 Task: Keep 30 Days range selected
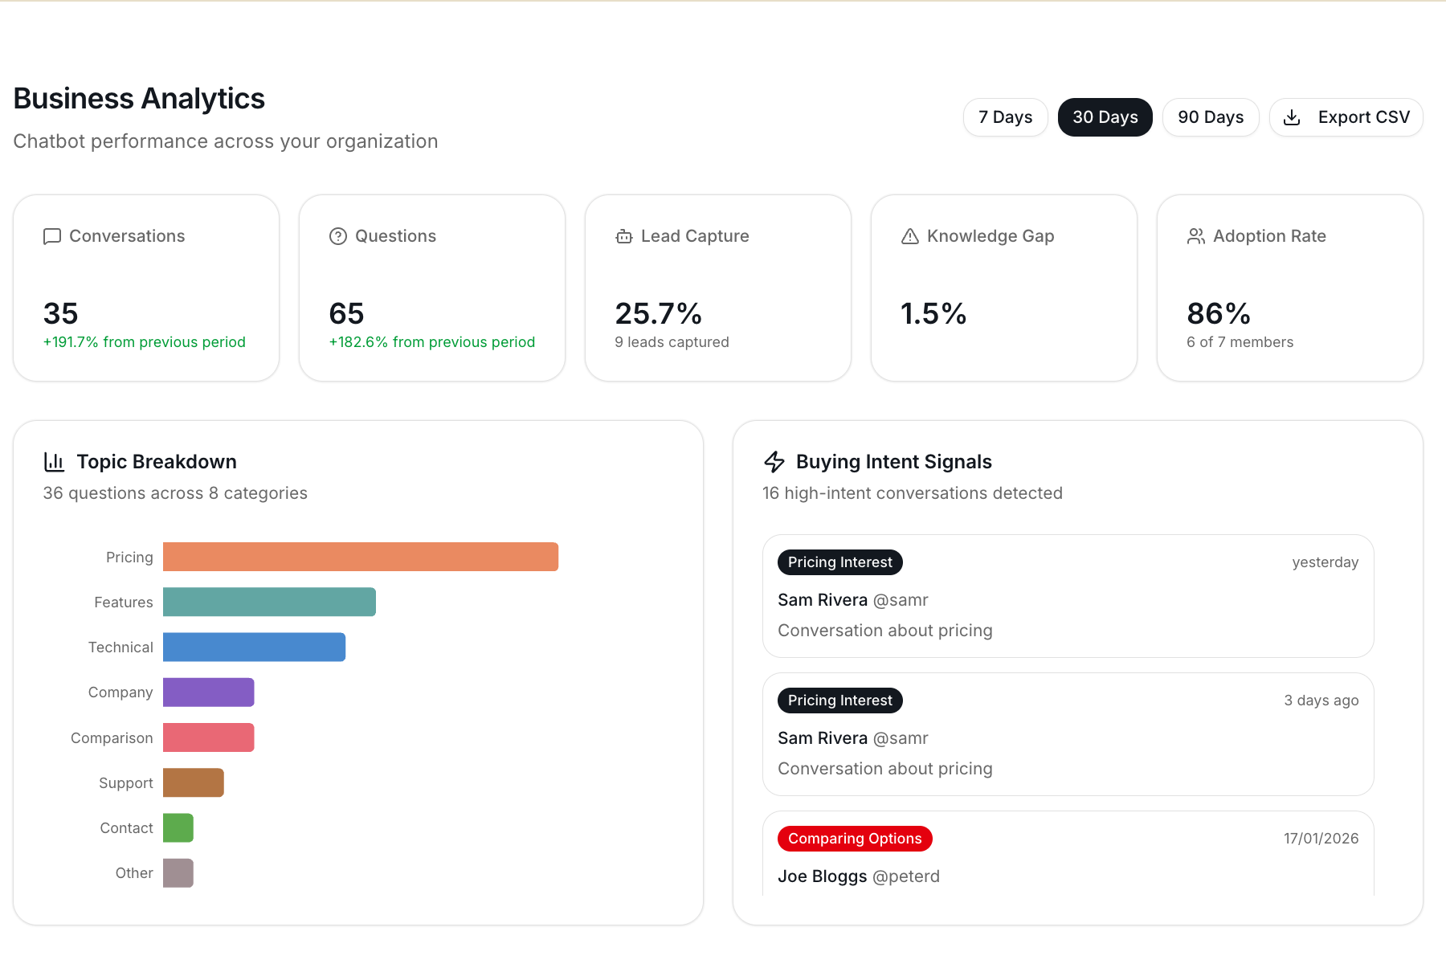[1105, 116]
